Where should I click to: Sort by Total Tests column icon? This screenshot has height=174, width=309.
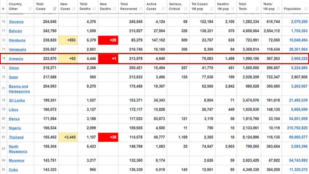[x=257, y=9]
